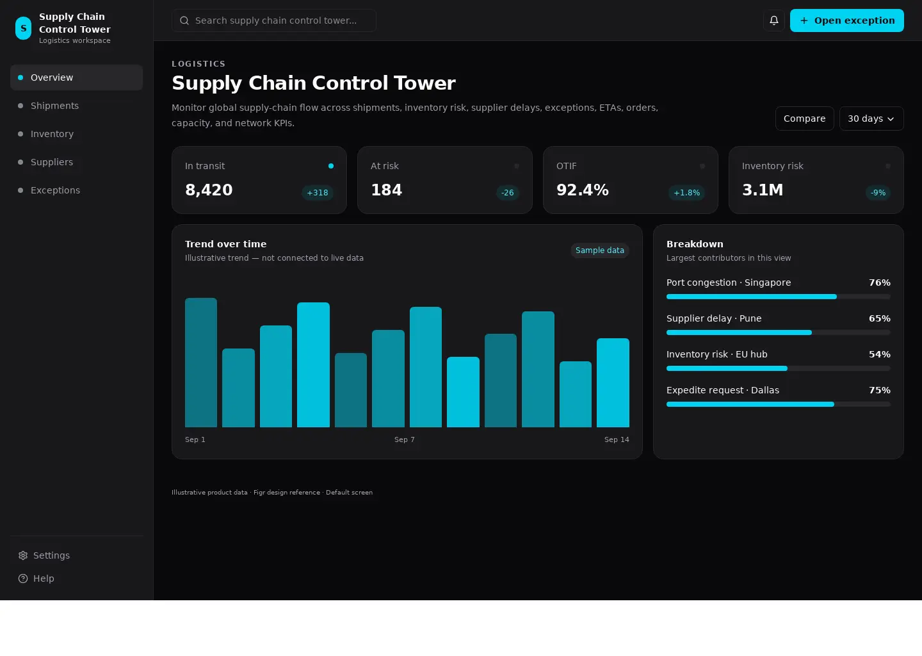Expand the 30 days range dropdown
Screen dimensions: 922x656
871,119
